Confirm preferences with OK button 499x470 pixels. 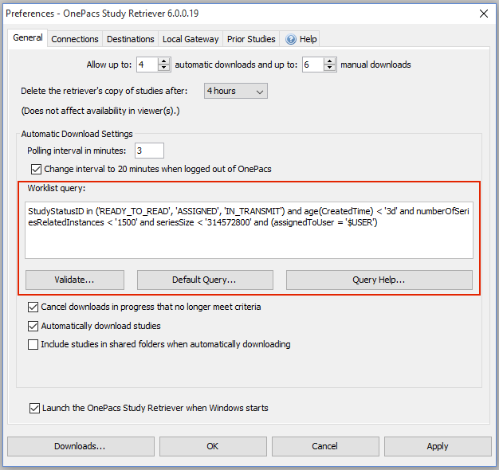pyautogui.click(x=213, y=446)
